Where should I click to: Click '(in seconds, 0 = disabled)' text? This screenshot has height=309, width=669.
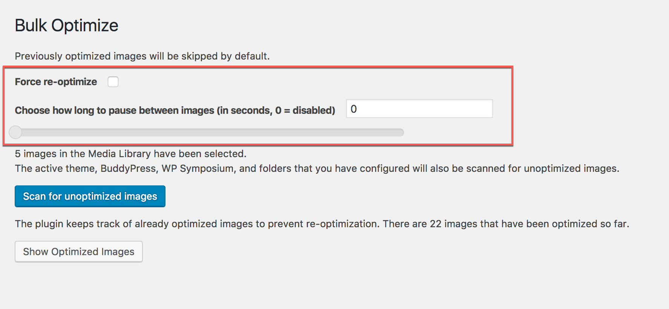[x=276, y=110]
